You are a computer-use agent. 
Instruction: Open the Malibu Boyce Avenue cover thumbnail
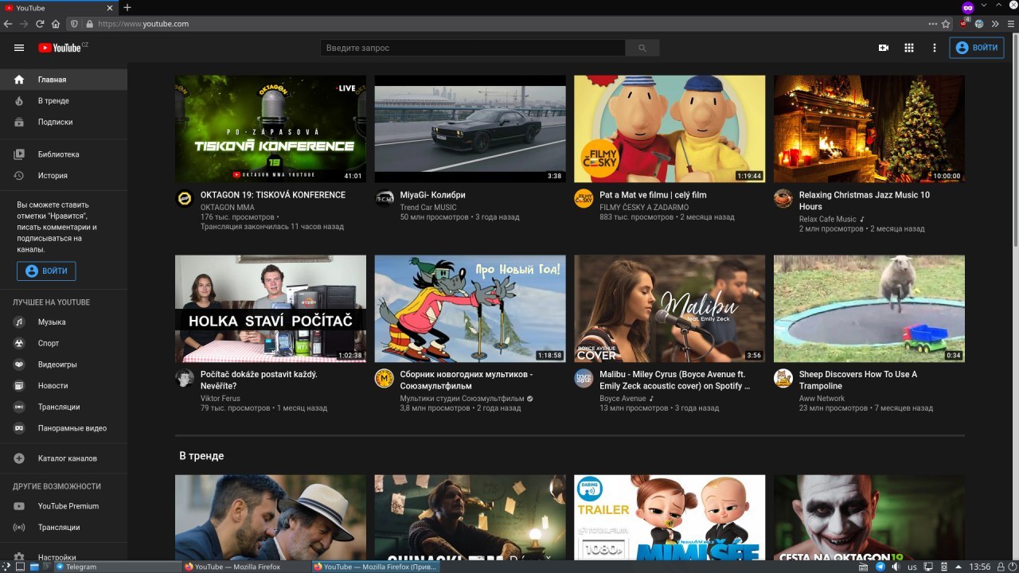pyautogui.click(x=670, y=309)
